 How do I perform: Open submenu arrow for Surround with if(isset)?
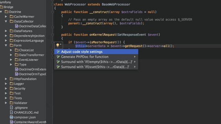tap(135, 67)
